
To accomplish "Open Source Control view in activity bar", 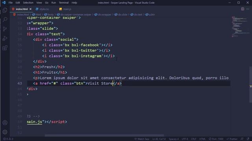I will [5, 29].
